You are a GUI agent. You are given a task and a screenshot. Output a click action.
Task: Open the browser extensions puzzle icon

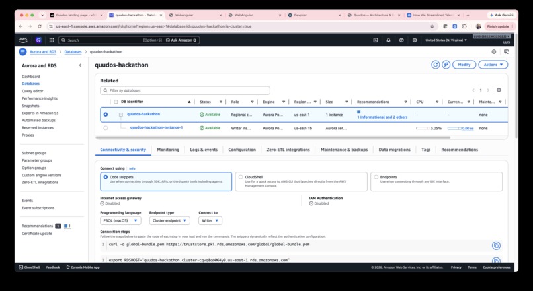[x=464, y=26]
